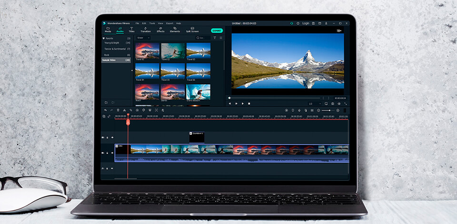
Task: Switch to the Titles tab
Action: coord(131,30)
